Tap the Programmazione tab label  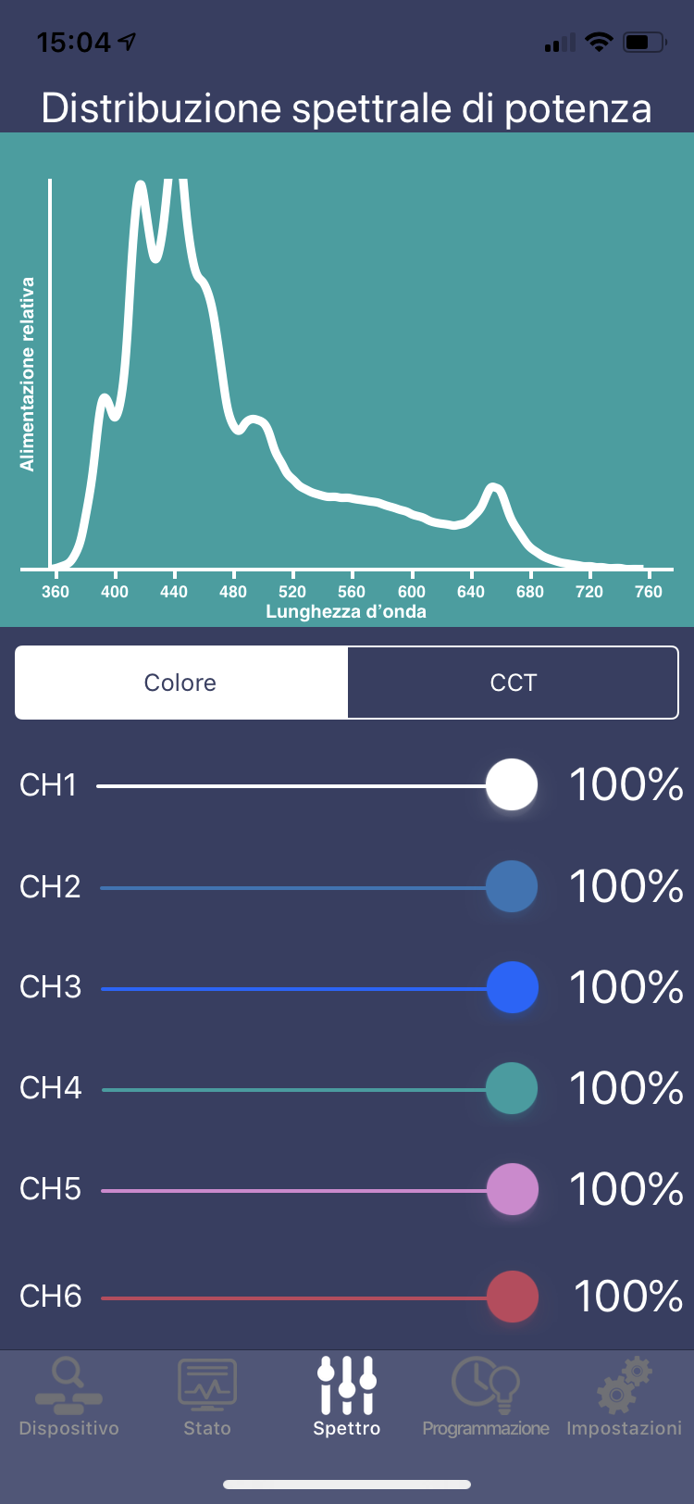[485, 1429]
